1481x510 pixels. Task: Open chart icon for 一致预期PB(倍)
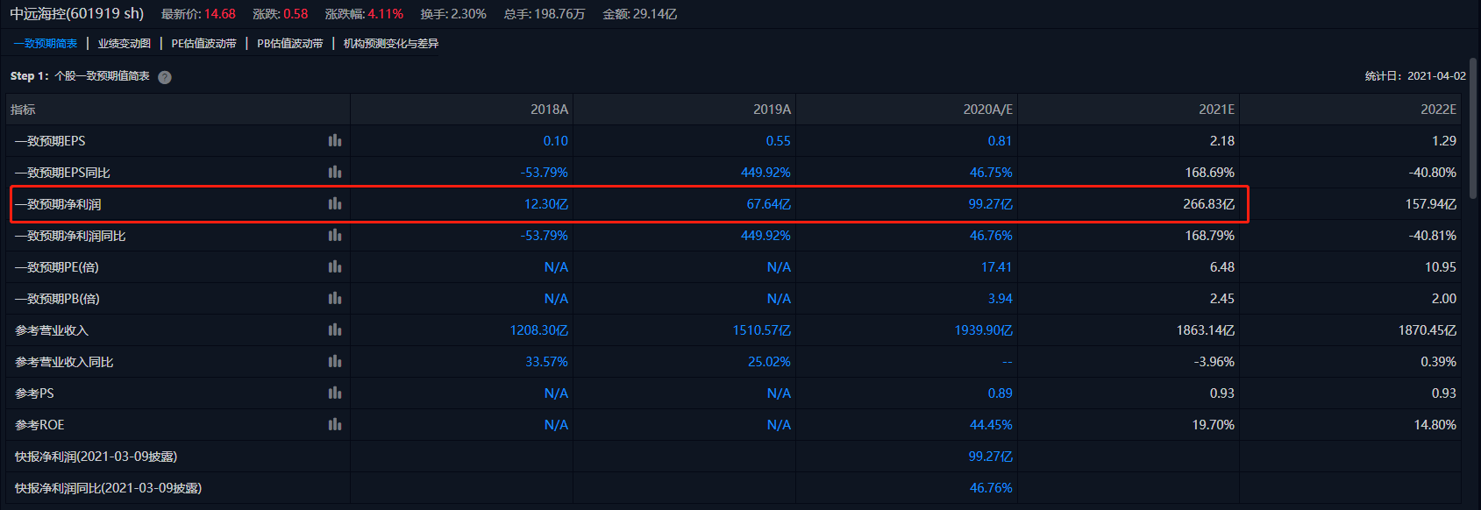tap(335, 299)
